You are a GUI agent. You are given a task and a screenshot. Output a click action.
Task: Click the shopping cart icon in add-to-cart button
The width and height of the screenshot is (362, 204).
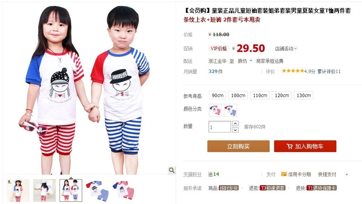pos(289,146)
